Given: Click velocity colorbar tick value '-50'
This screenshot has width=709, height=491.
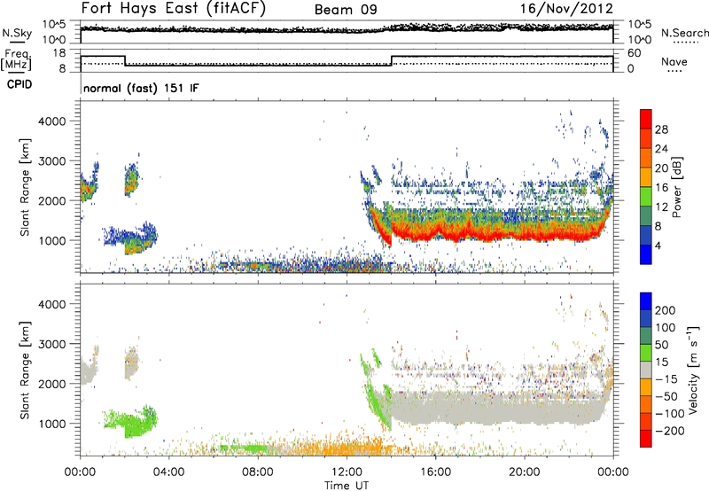Looking at the screenshot, I should point(666,396).
